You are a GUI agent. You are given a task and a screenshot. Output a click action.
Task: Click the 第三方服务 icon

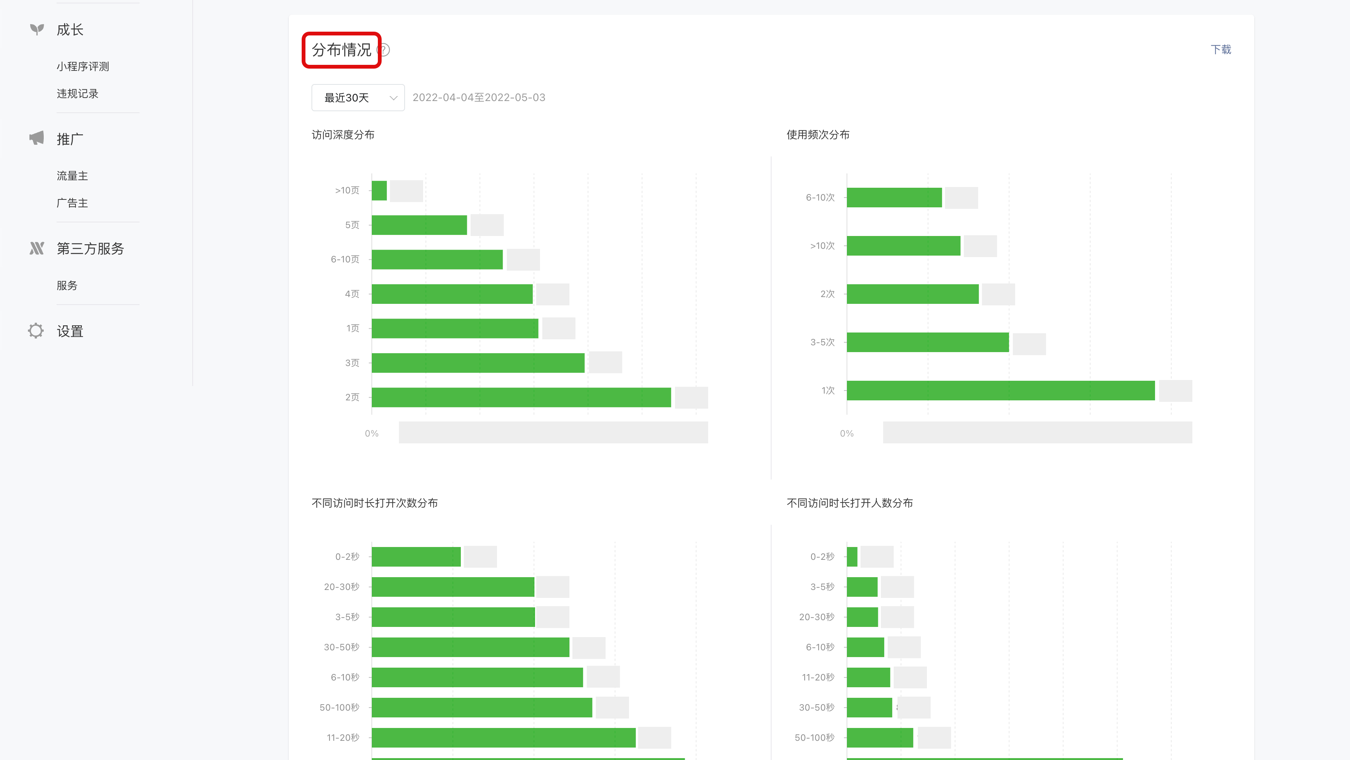37,248
